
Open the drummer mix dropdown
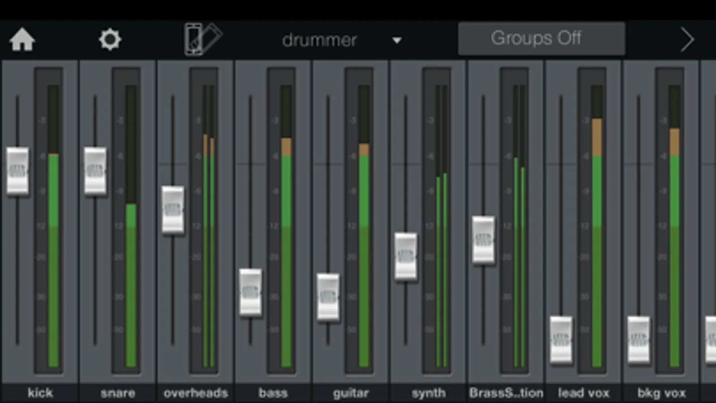click(x=342, y=40)
